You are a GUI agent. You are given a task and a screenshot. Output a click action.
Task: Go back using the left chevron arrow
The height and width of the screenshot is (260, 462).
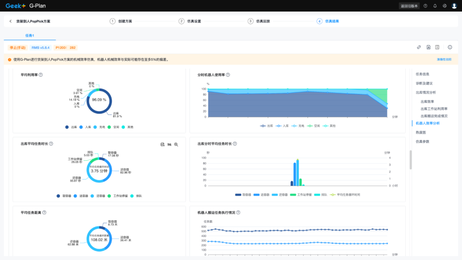(11, 21)
